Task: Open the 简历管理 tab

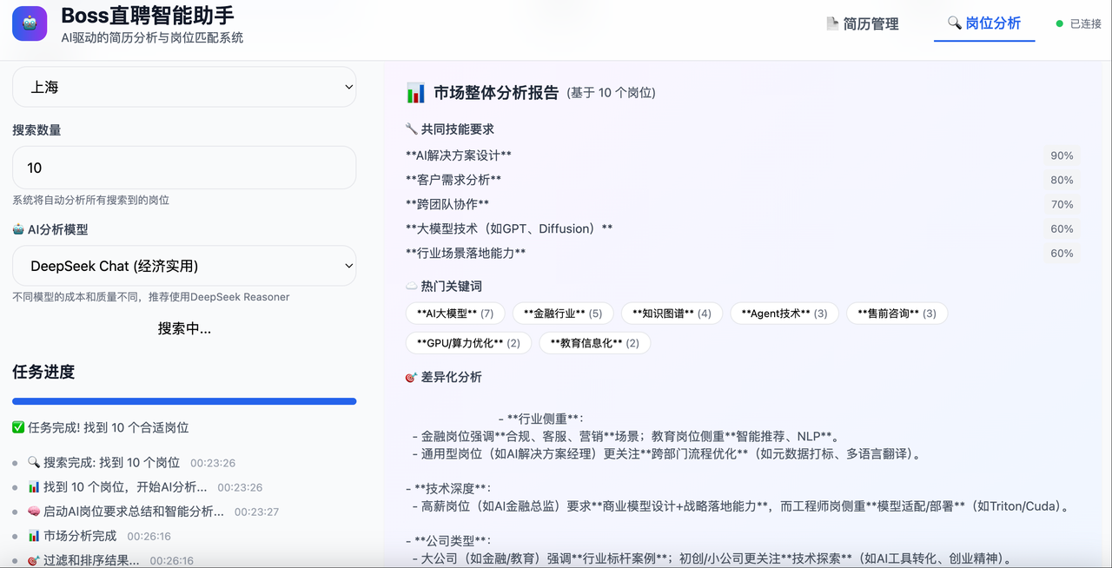Action: point(863,23)
